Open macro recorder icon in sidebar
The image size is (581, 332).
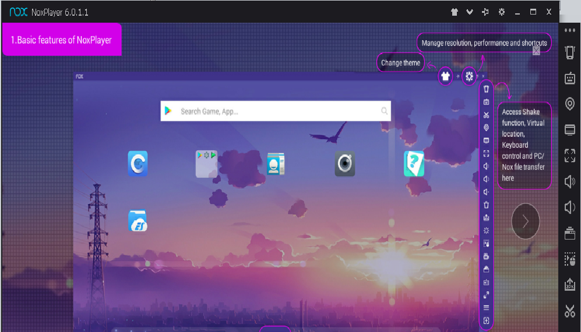[570, 259]
